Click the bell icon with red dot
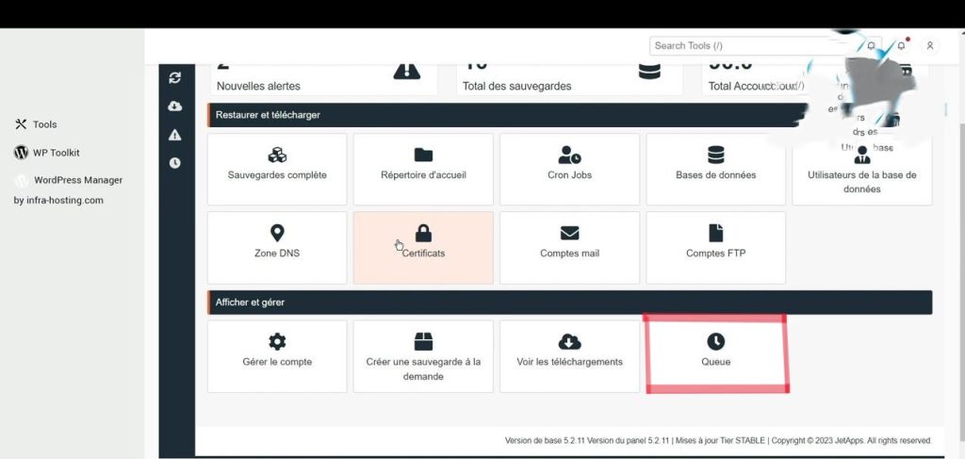 tap(902, 45)
